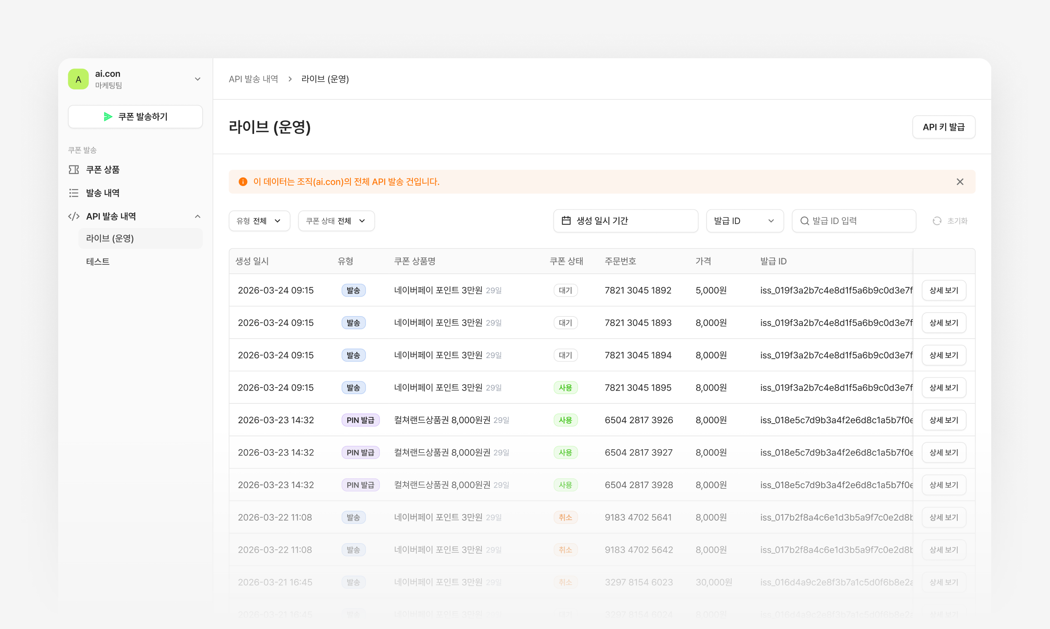Collapse the API 발송 내역 sidebar section
The height and width of the screenshot is (629, 1050).
click(x=198, y=216)
